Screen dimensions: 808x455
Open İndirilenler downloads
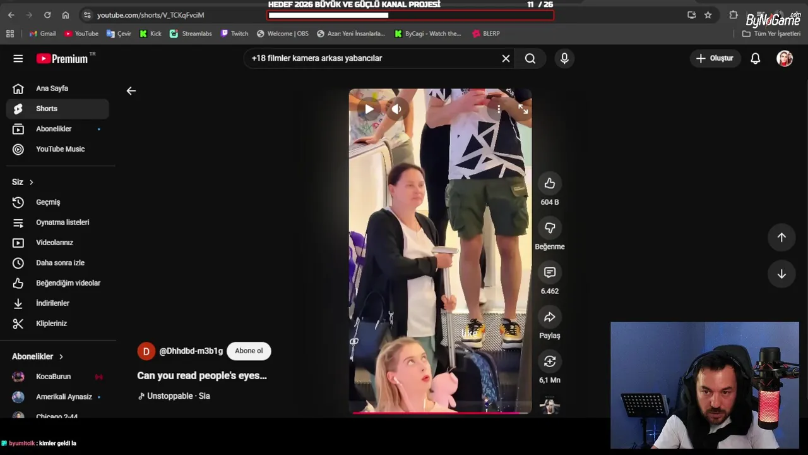coord(57,303)
